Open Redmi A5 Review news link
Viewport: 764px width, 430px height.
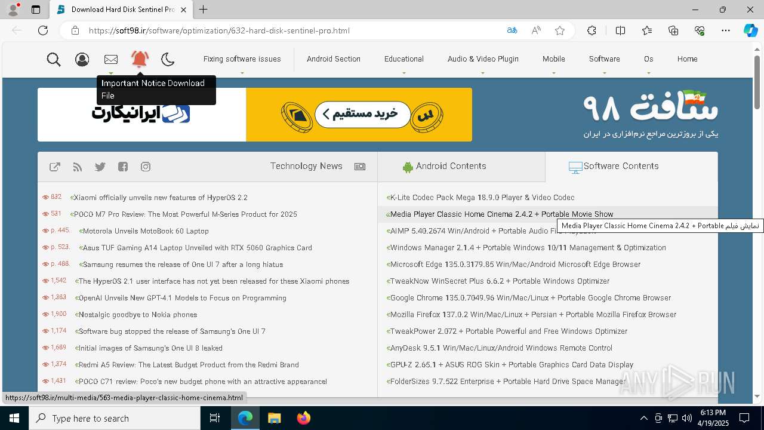pyautogui.click(x=189, y=365)
